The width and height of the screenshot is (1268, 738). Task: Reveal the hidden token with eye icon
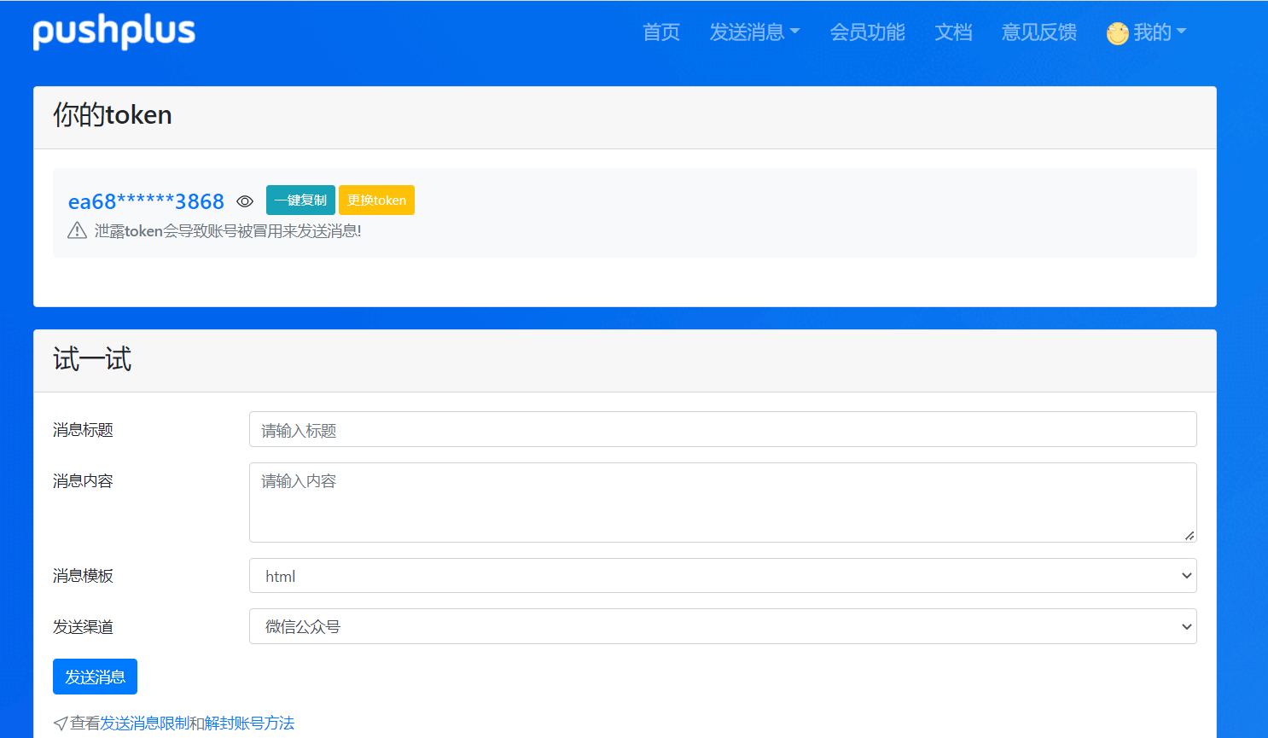coord(245,201)
